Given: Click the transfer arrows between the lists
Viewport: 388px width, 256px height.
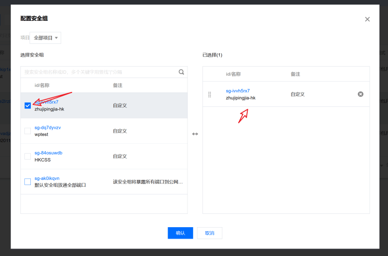Looking at the screenshot, I should tap(195, 134).
